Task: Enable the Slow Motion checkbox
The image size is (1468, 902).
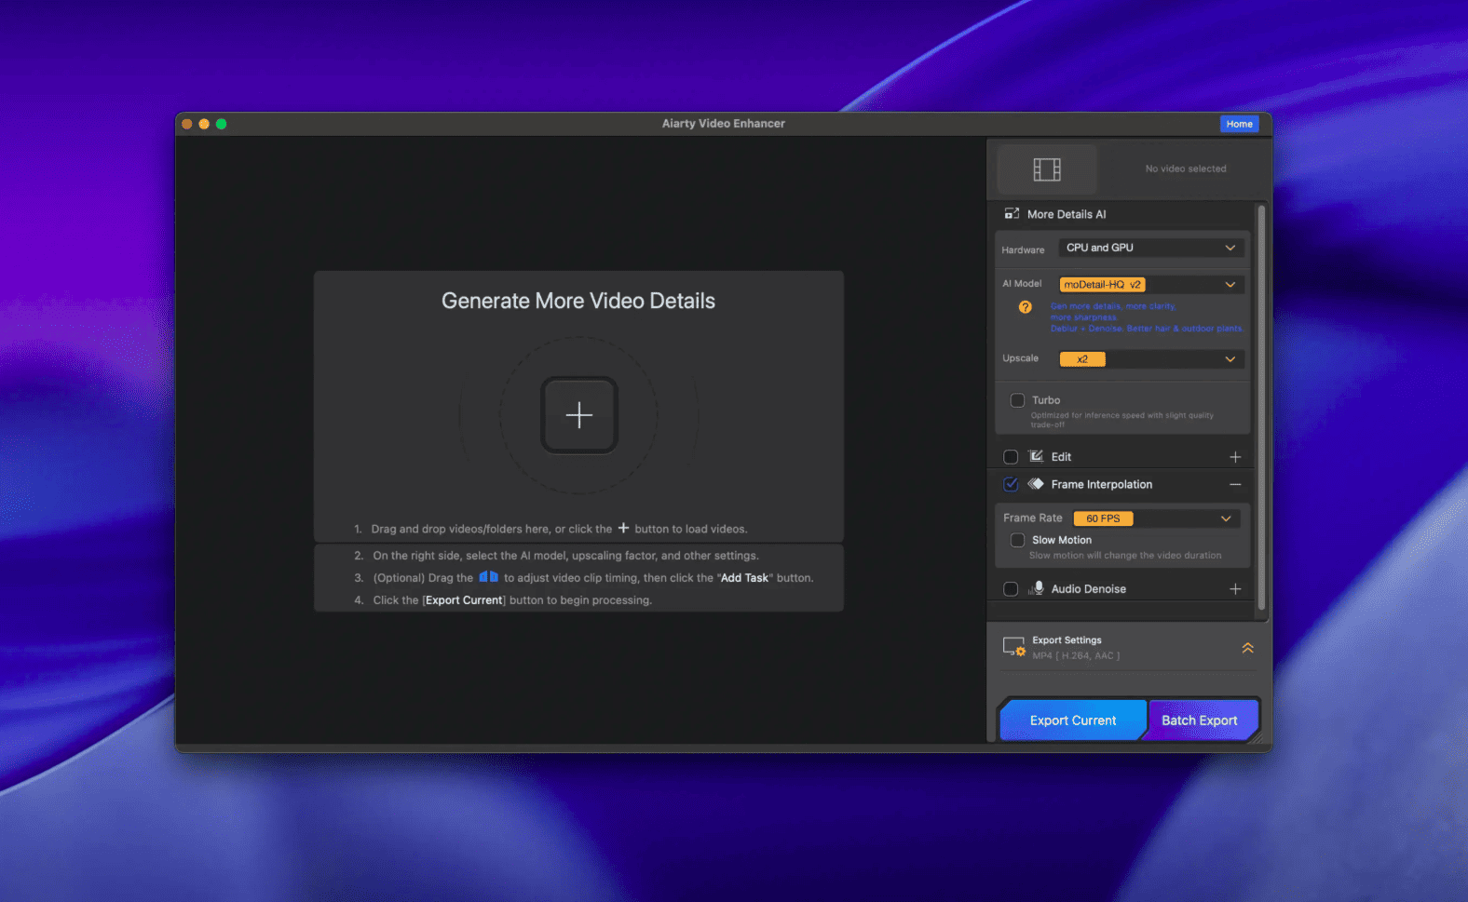Action: click(1017, 540)
